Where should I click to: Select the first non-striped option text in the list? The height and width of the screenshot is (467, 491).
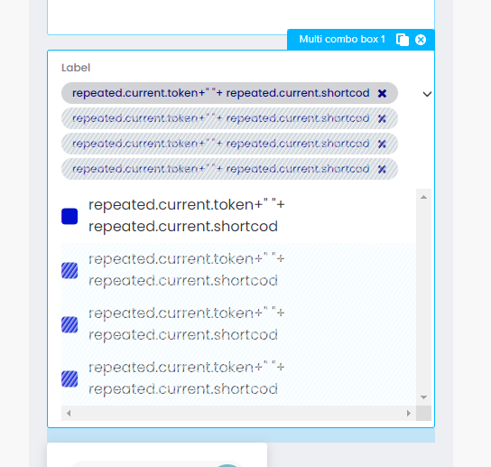click(x=187, y=216)
